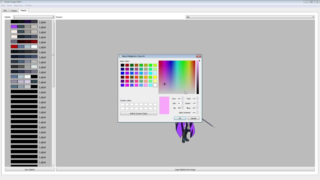Choose the bright red basic color swatch

click(x=127, y=77)
